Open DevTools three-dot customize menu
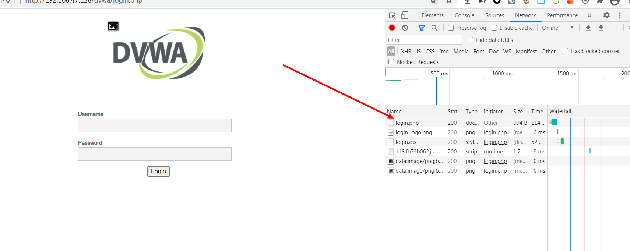630x251 pixels. (x=620, y=15)
